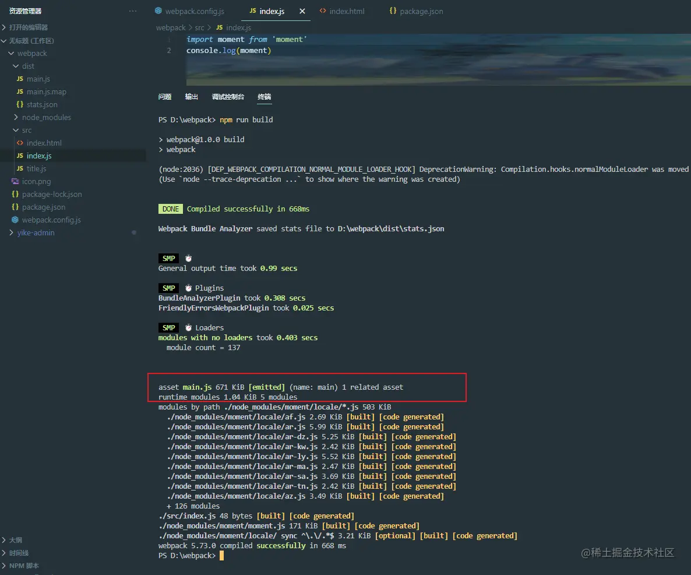Screen dimensions: 691x575
Task: Click the ./src/index.js 48 bytes output line
Action: (256, 516)
